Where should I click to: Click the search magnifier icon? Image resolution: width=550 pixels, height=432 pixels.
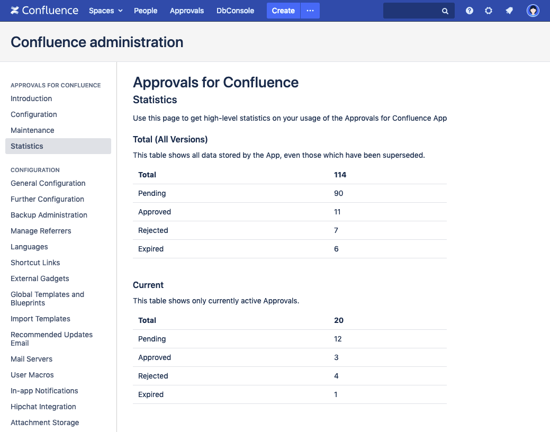[445, 11]
